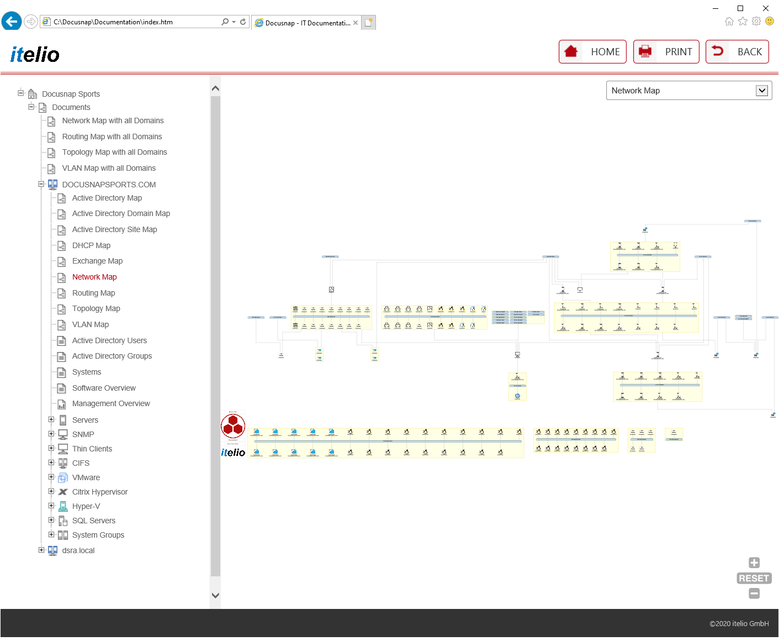Click the Citrix Hypervisor X icon
This screenshot has width=779, height=641.
63,492
